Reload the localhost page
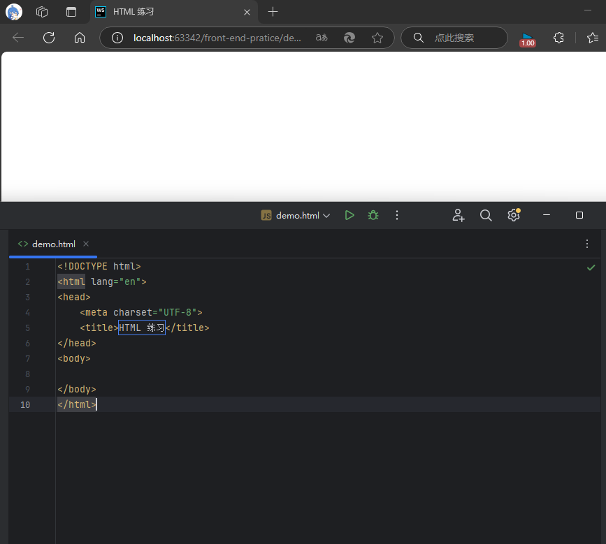Image resolution: width=606 pixels, height=544 pixels. tap(49, 38)
